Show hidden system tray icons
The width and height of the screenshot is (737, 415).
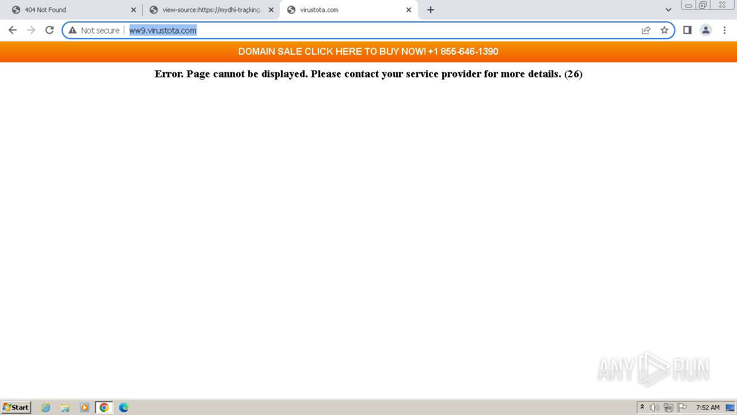pyautogui.click(x=642, y=408)
